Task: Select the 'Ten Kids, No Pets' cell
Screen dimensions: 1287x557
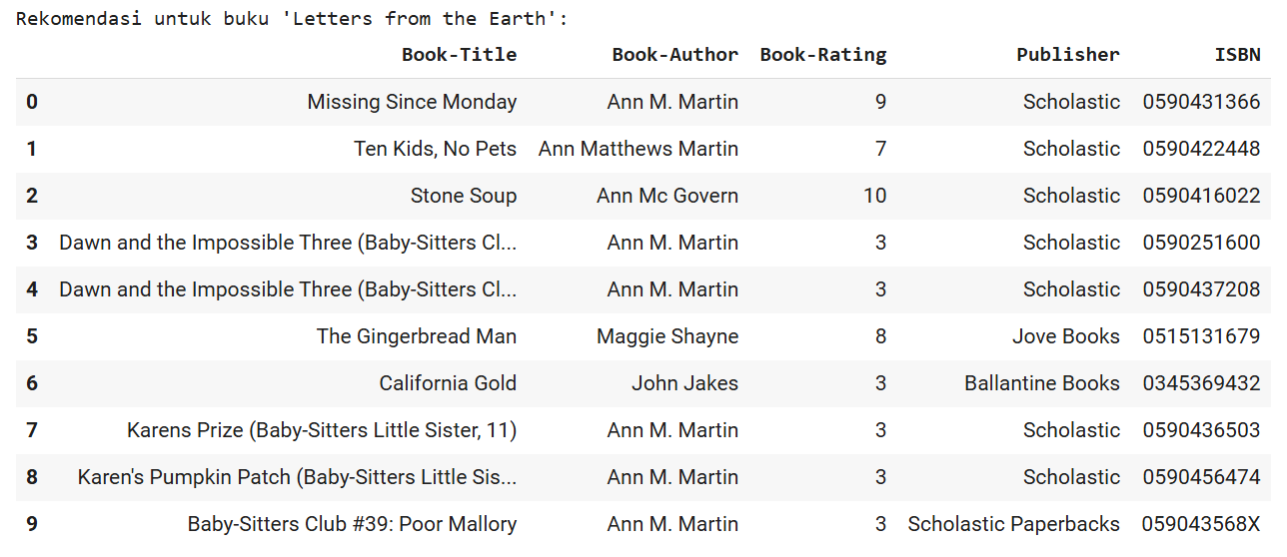Action: tap(435, 149)
